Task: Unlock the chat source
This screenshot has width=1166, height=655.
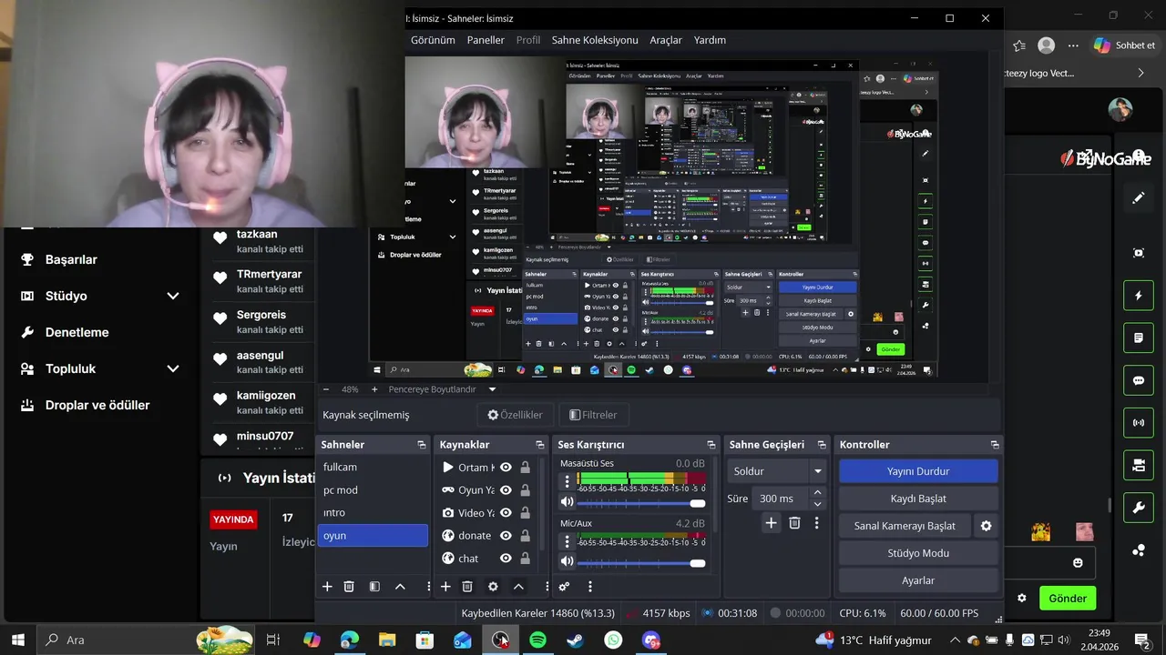Action: 526,559
